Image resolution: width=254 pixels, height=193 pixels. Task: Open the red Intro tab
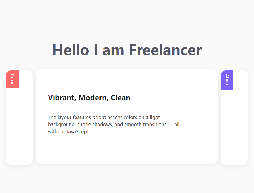coord(12,79)
